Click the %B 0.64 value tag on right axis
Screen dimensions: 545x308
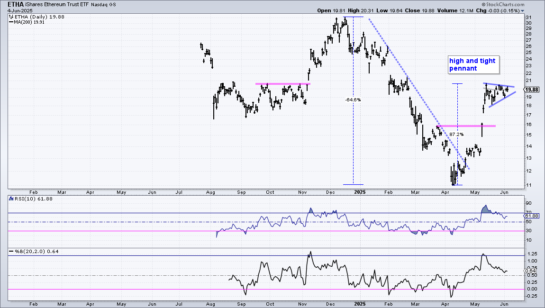[x=531, y=271]
